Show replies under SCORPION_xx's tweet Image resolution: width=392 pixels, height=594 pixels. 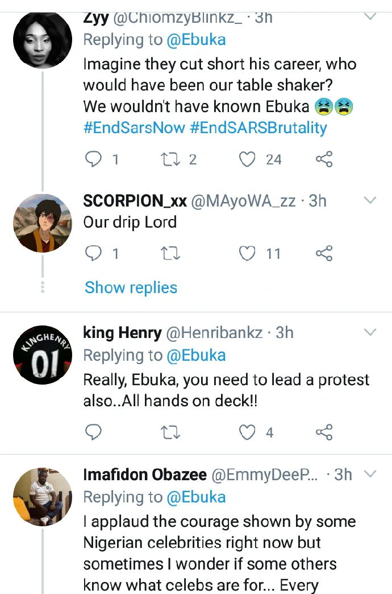click(x=131, y=287)
